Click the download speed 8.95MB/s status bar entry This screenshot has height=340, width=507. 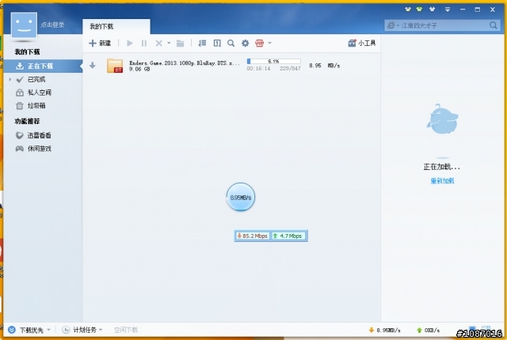pos(384,330)
